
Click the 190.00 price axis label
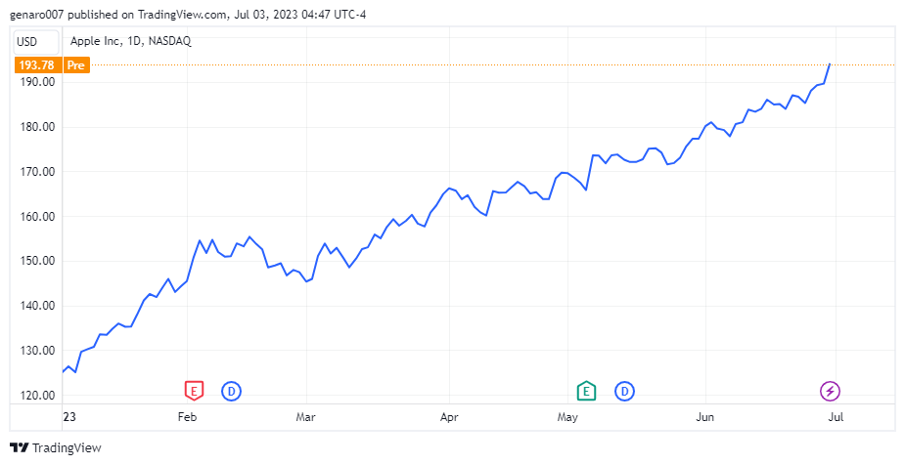pos(37,82)
